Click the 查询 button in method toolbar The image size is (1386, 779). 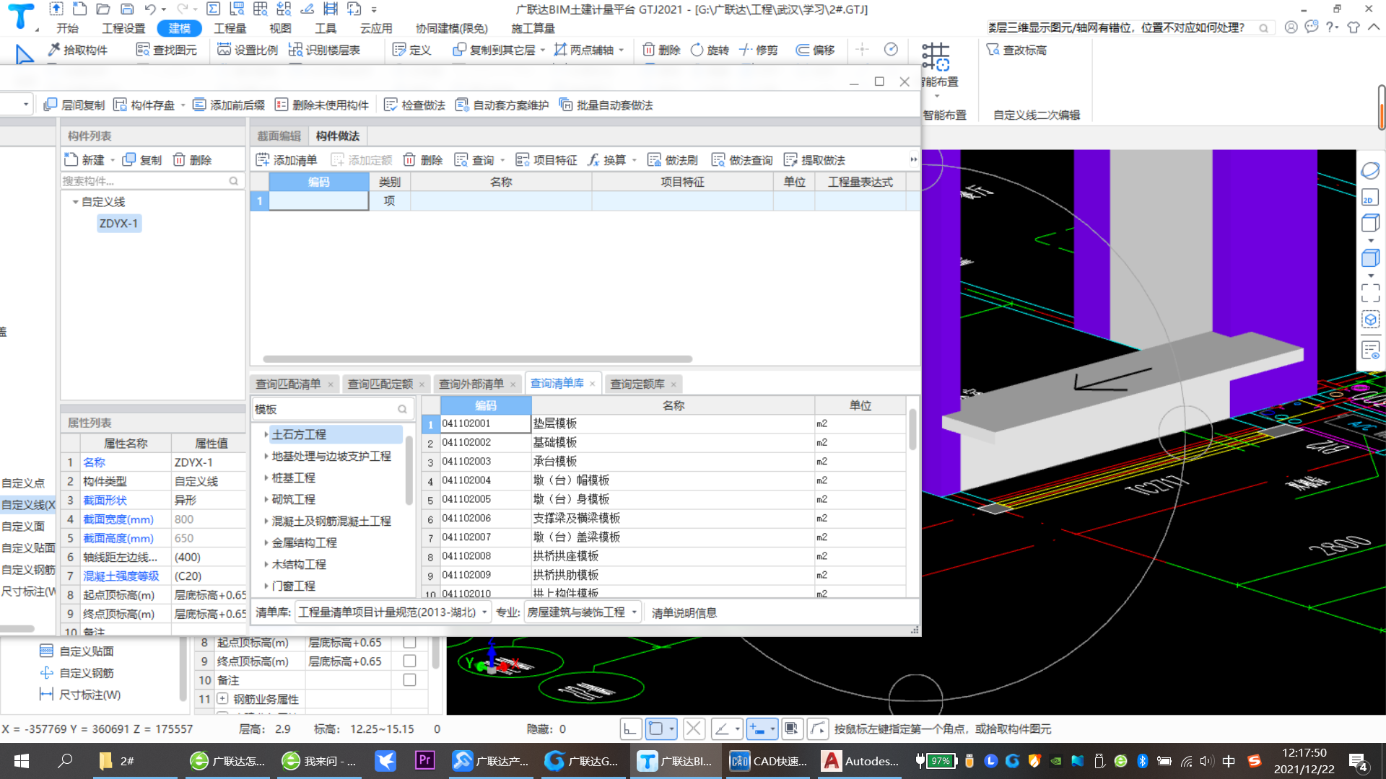tap(475, 160)
